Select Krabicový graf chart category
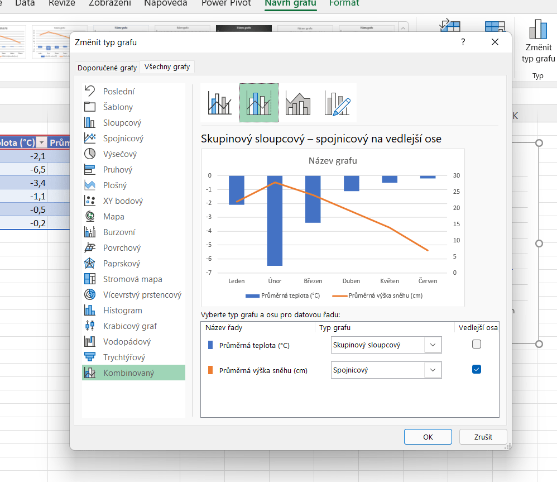Image resolution: width=557 pixels, height=482 pixels. (x=129, y=326)
